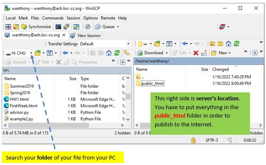Image resolution: width=266 pixels, height=165 pixels.
Task: Select the Spring2019 folder
Action: click(20, 93)
